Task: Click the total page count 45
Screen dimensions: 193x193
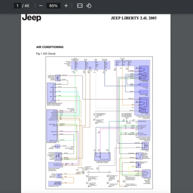Action: [x=27, y=6]
